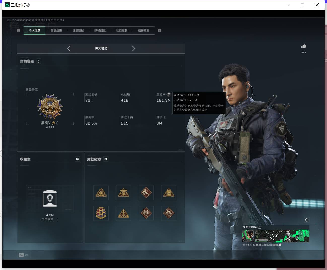The width and height of the screenshot is (327, 270).
Task: Switch to the 详细数据 tab
Action: pyautogui.click(x=78, y=31)
